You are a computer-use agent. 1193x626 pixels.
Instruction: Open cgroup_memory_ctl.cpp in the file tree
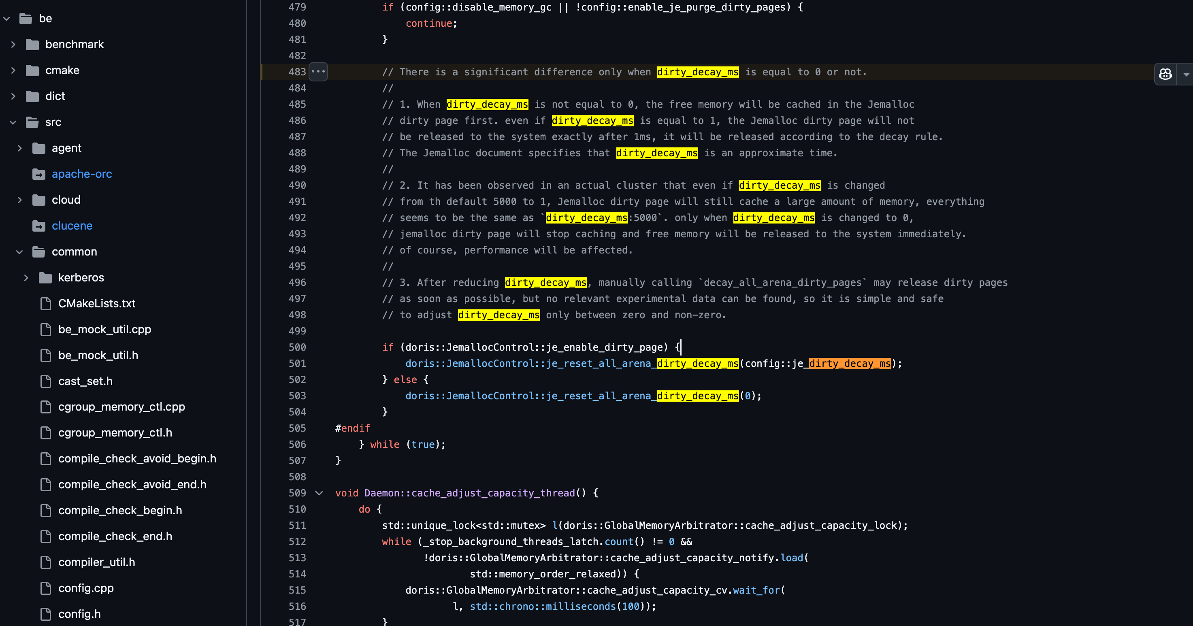click(x=122, y=407)
